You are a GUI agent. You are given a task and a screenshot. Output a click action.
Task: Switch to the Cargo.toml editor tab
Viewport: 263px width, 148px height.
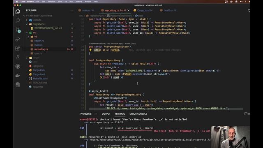pos(143,10)
